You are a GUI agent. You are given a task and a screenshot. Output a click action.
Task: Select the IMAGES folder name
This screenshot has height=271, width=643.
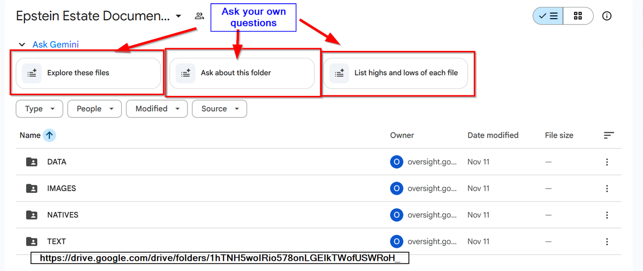pos(62,189)
